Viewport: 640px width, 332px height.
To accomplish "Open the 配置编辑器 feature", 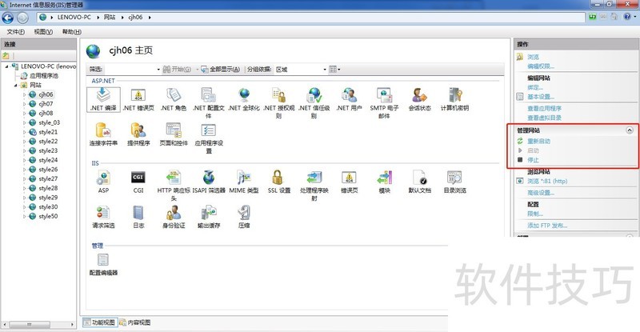I will coord(103,264).
